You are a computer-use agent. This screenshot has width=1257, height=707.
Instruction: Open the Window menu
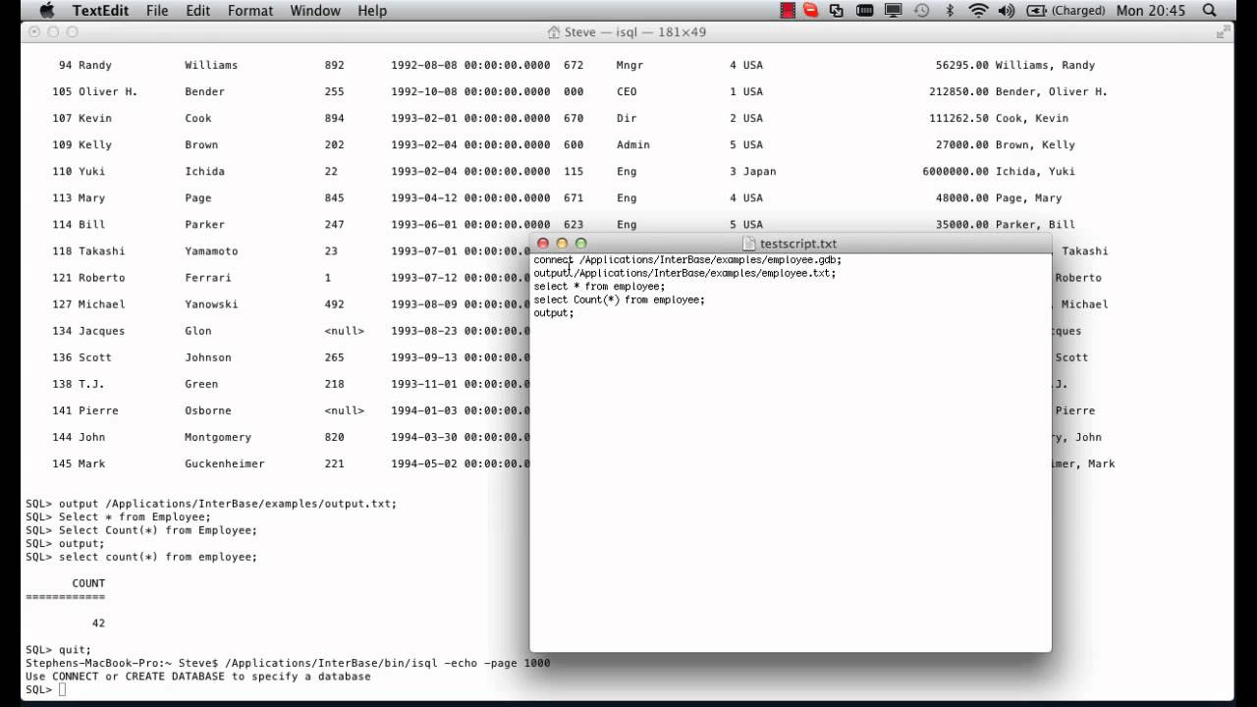pos(315,11)
